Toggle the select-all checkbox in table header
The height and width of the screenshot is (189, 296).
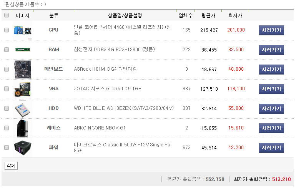point(6,15)
